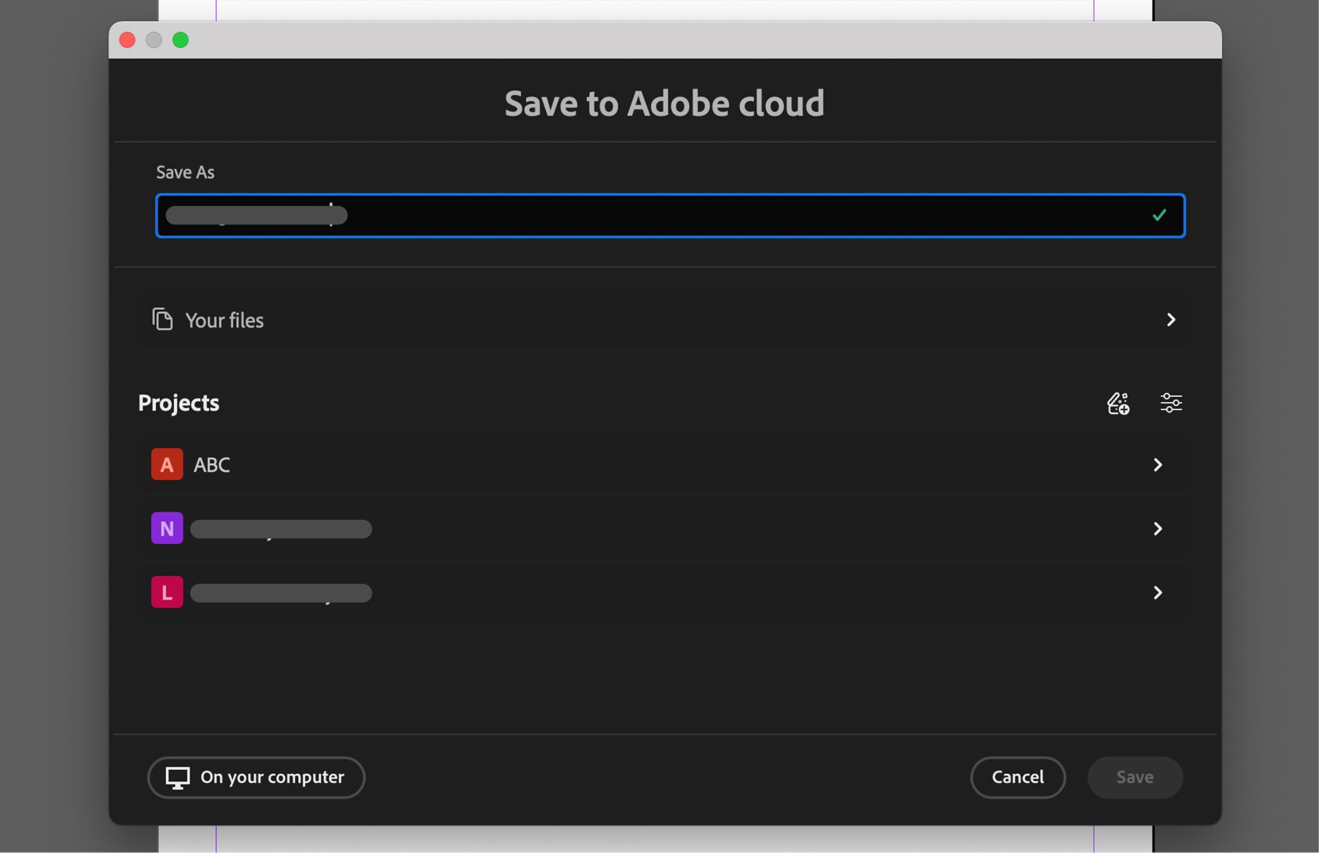This screenshot has height=853, width=1319.
Task: Minimize window with yellow traffic light
Action: tap(154, 40)
